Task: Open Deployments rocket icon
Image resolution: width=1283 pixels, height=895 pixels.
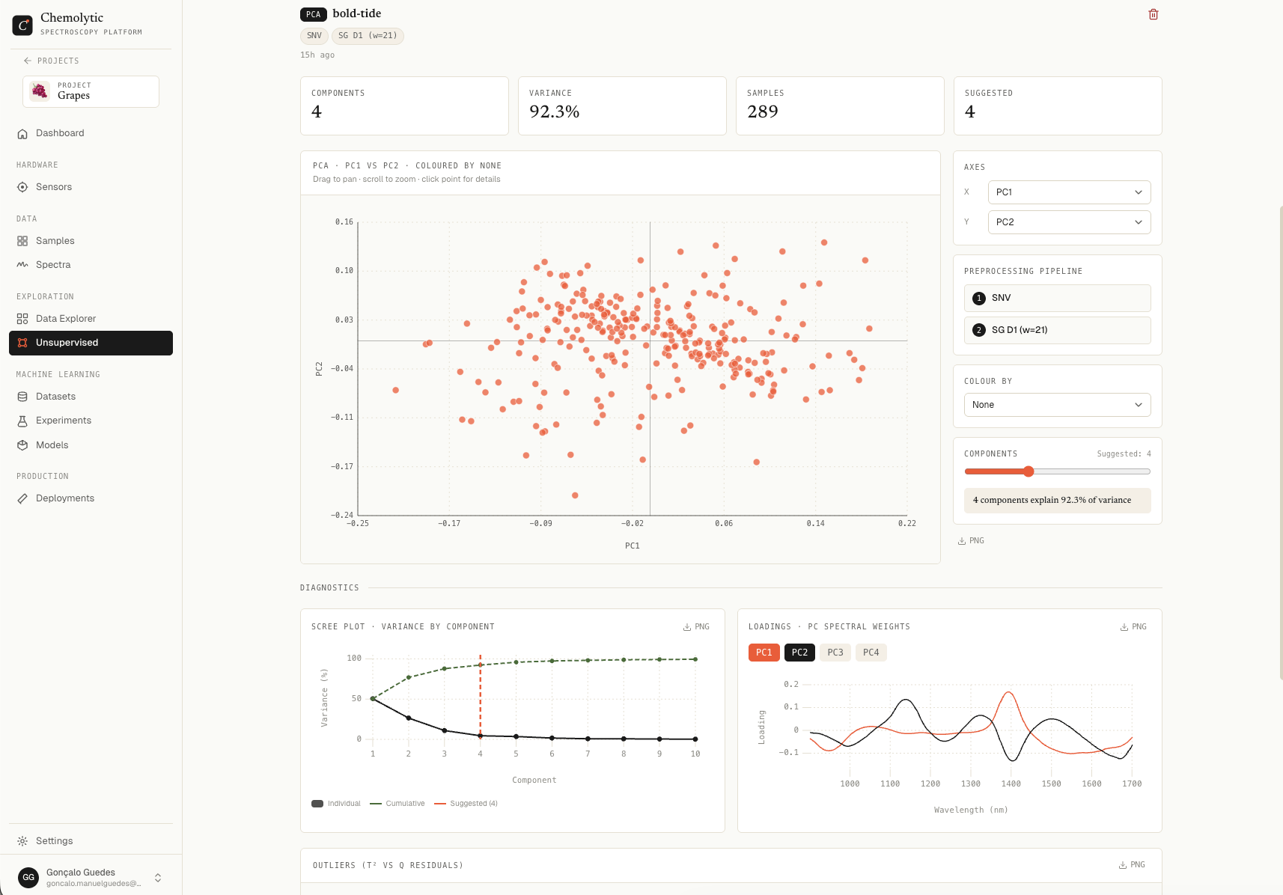Action: (x=22, y=498)
